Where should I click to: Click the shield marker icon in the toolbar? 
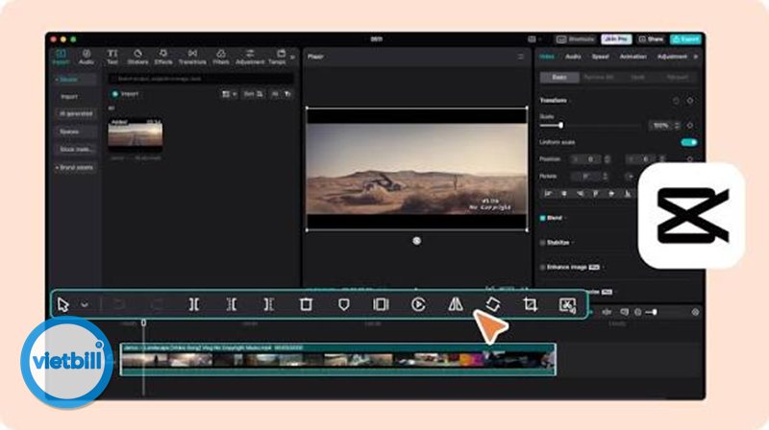coord(344,304)
